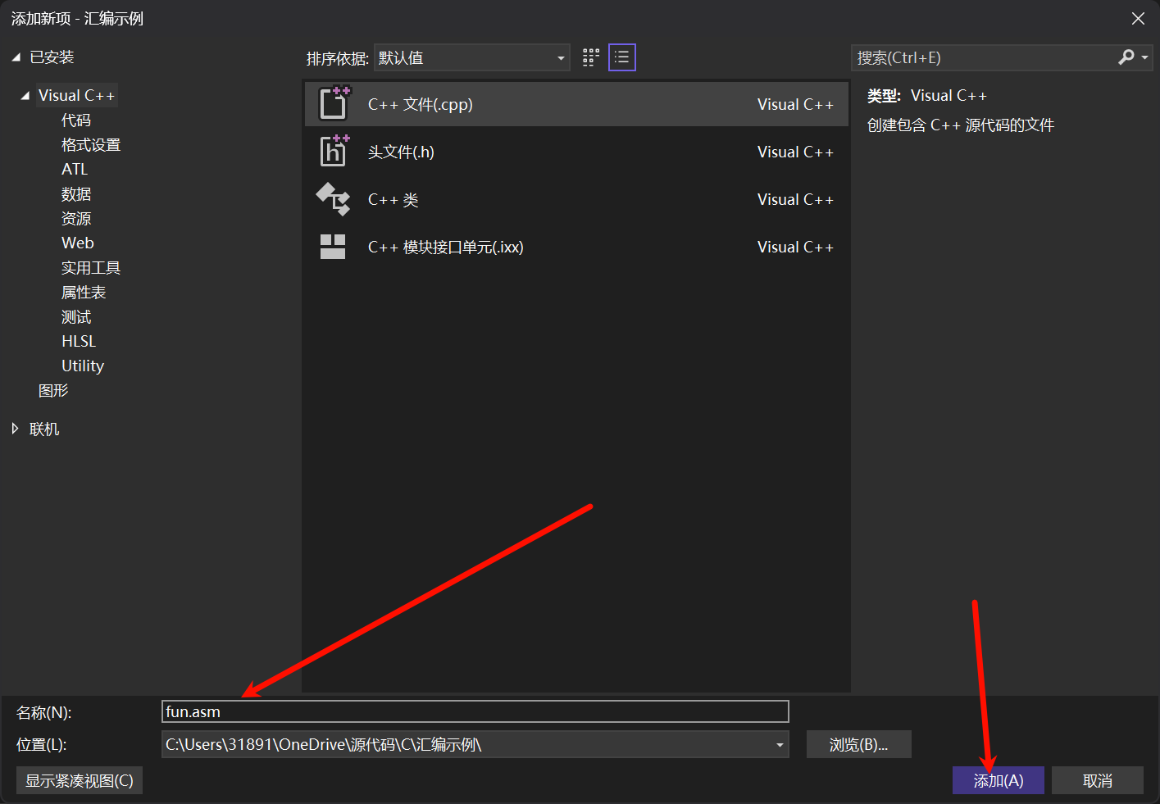
Task: Choose the C++ 类 template icon
Action: [x=333, y=199]
